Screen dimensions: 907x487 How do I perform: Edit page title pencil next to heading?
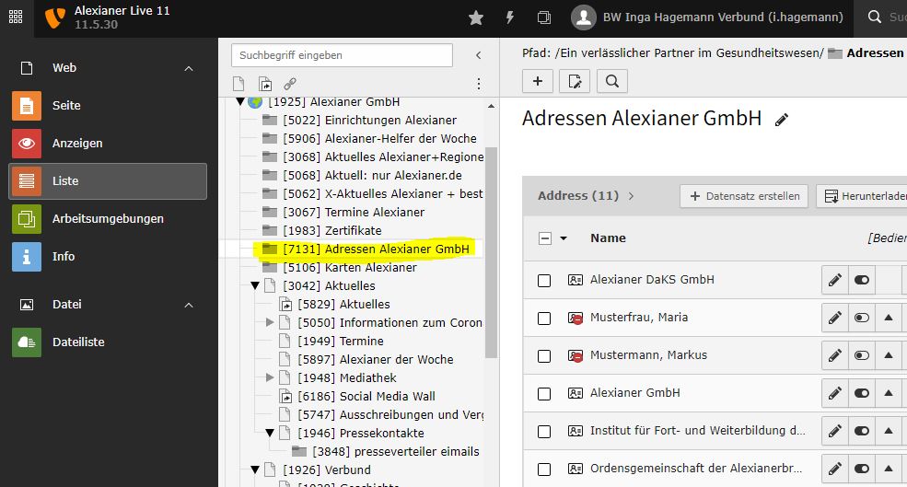[x=782, y=120]
